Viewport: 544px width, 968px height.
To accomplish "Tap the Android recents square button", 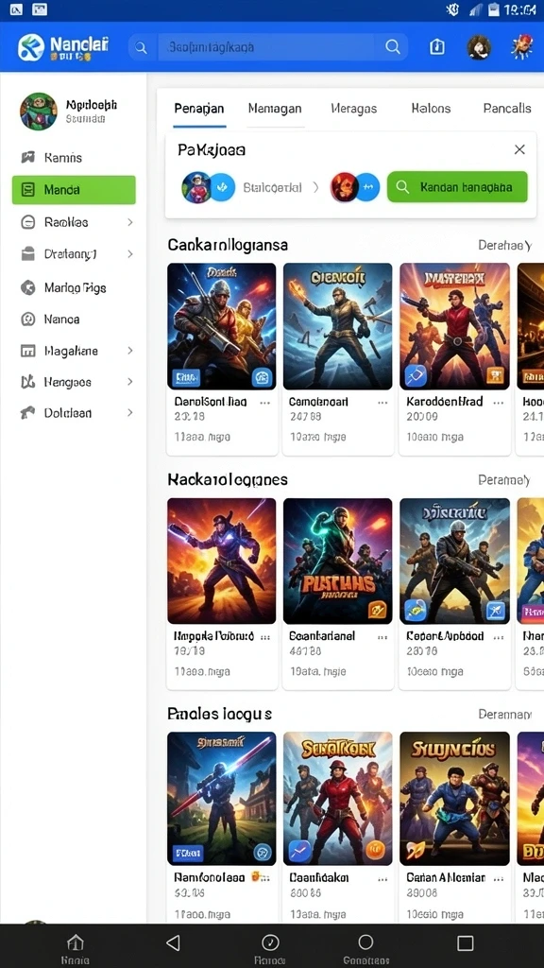I will (466, 942).
